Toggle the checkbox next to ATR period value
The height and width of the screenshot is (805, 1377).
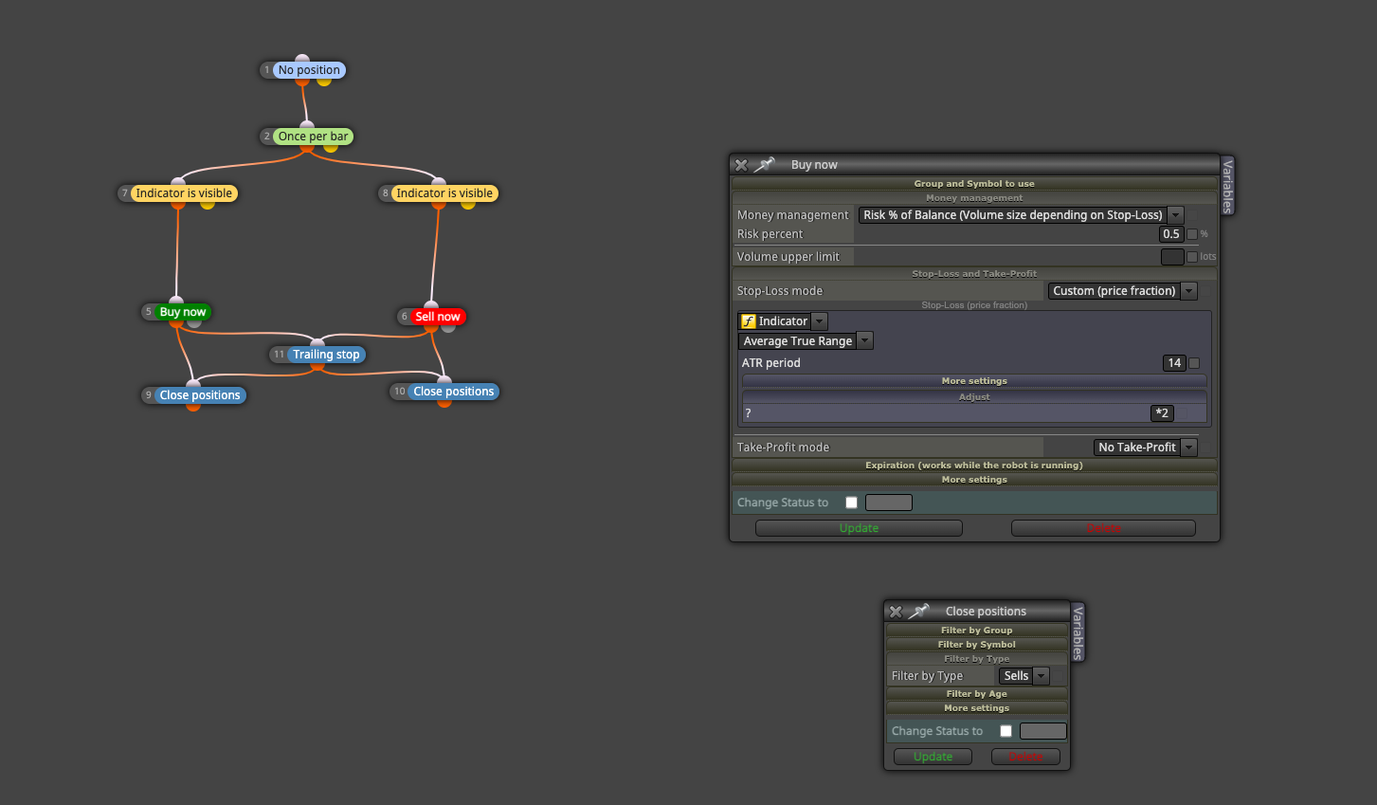tap(1194, 363)
